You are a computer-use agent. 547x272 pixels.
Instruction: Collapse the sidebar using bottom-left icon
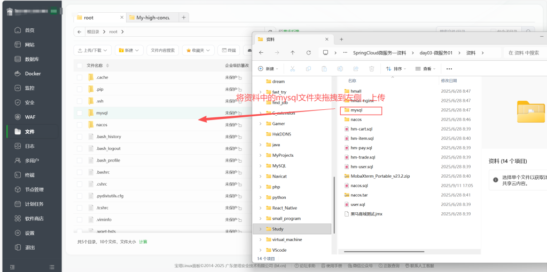coord(12,267)
